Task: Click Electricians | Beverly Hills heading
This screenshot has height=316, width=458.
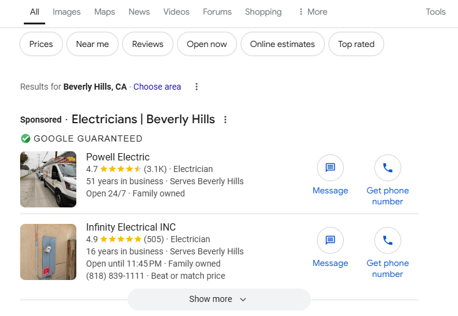Action: (143, 120)
